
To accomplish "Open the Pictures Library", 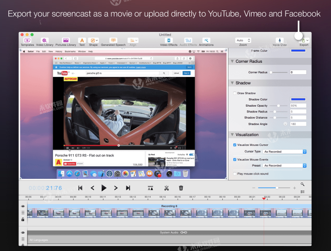I will 65,40.
